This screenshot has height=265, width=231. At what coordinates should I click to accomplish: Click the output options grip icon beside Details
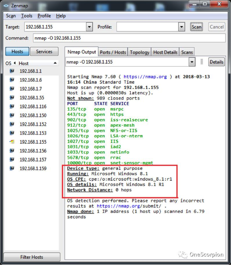202,62
